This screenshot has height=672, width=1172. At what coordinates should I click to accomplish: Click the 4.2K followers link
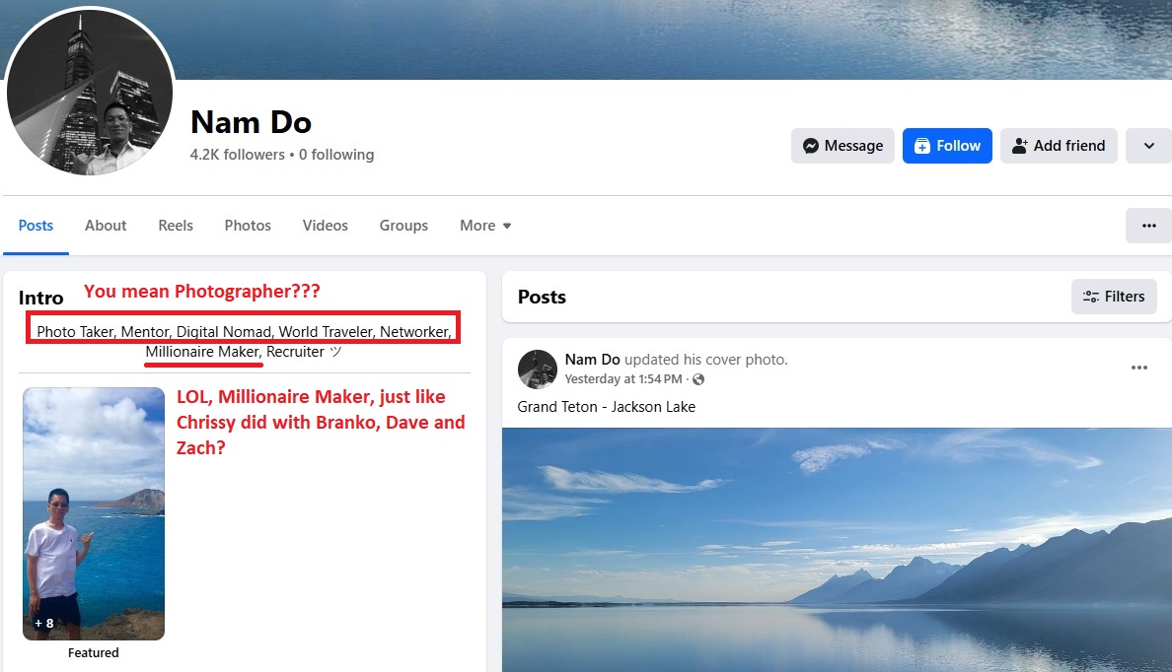[x=237, y=155]
